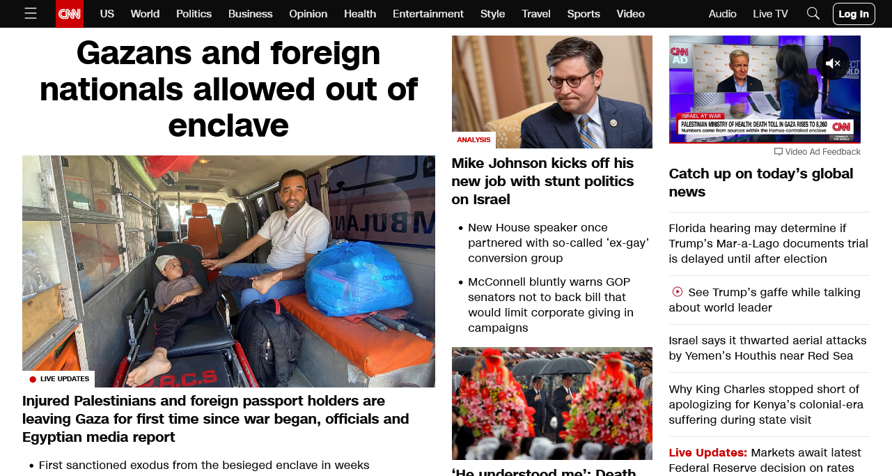Click the ANALYSIS label on Johnson photo
This screenshot has height=476, width=892.
pos(474,140)
